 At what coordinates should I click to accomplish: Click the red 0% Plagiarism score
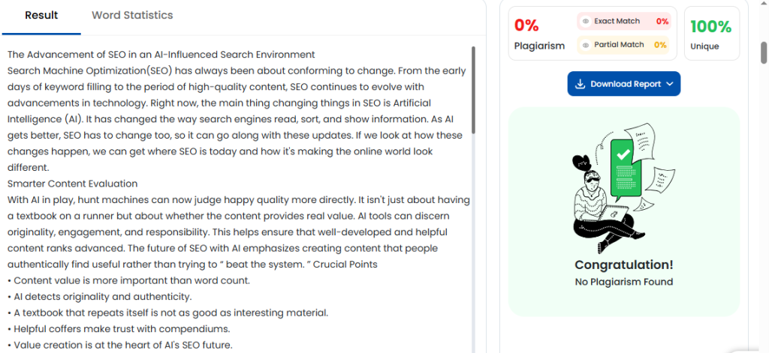click(526, 25)
